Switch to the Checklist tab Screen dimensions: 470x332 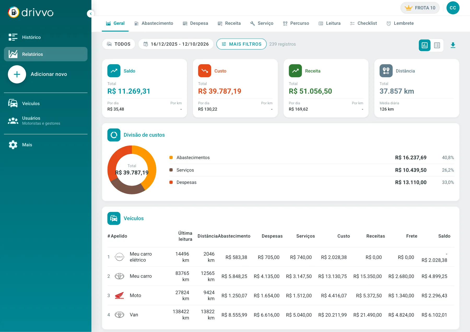(363, 23)
